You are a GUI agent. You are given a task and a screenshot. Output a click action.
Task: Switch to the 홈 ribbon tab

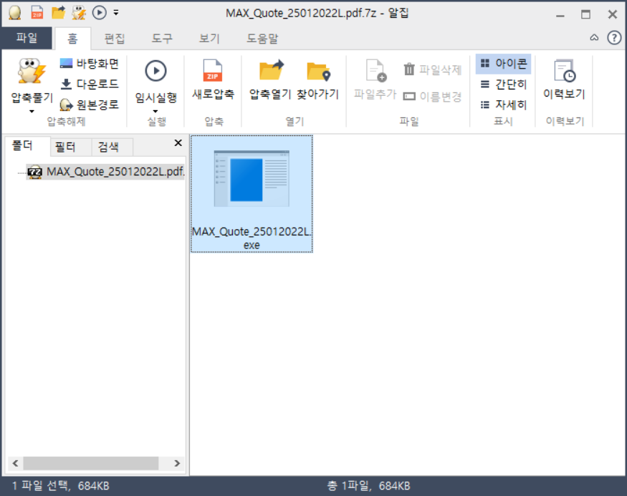[x=72, y=39]
